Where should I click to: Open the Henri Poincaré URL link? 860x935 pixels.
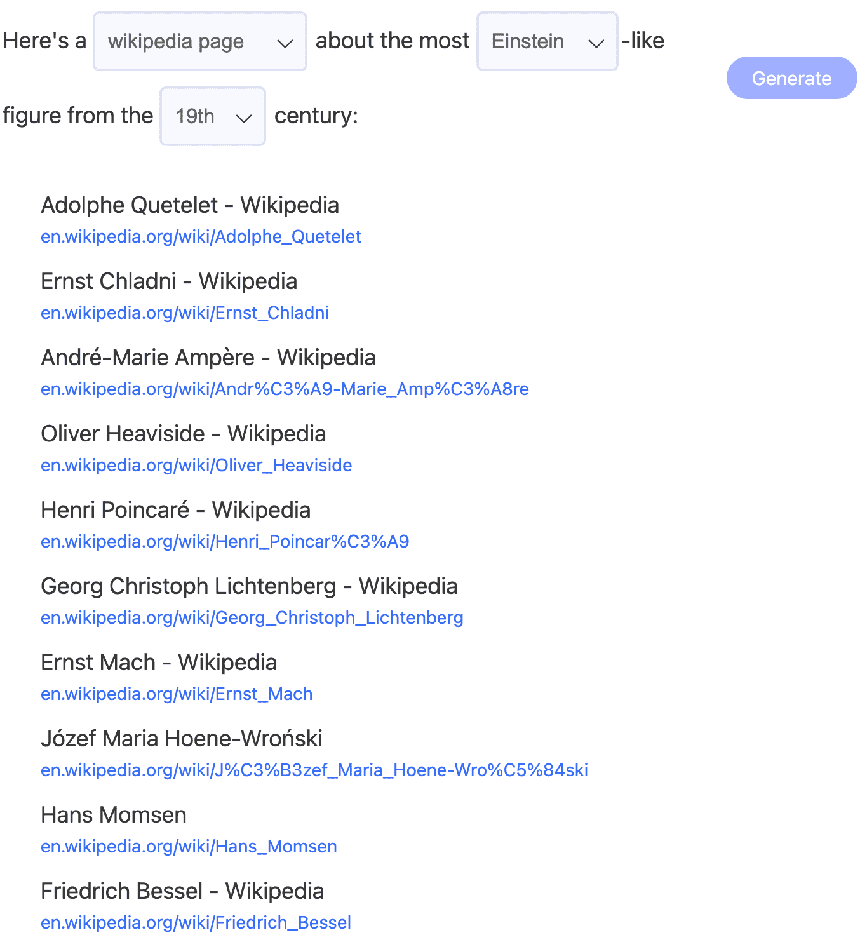[225, 542]
